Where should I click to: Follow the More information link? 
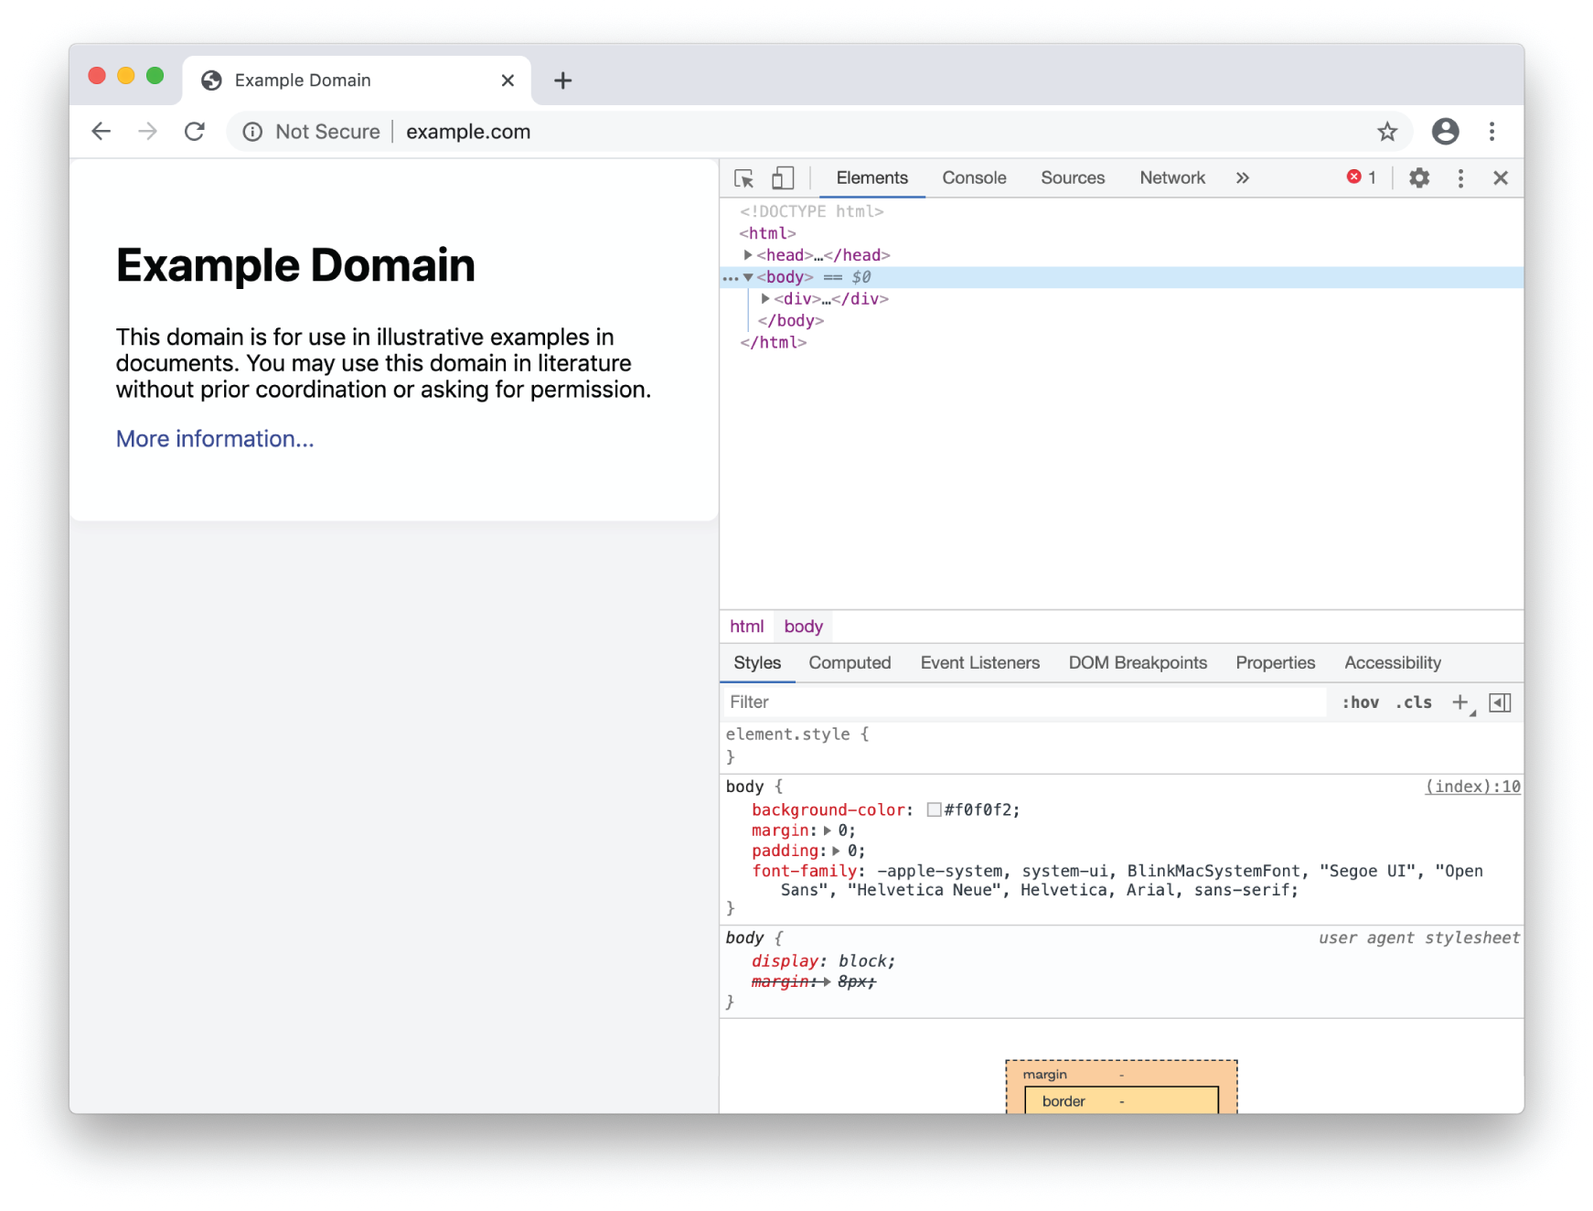point(214,438)
